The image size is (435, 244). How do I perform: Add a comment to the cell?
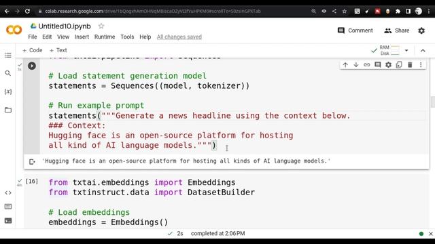(x=378, y=65)
